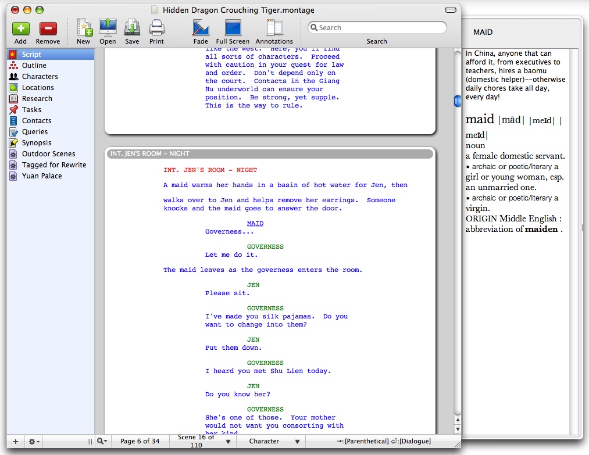Open the Characters sidebar item
Image resolution: width=589 pixels, height=455 pixels.
point(40,77)
